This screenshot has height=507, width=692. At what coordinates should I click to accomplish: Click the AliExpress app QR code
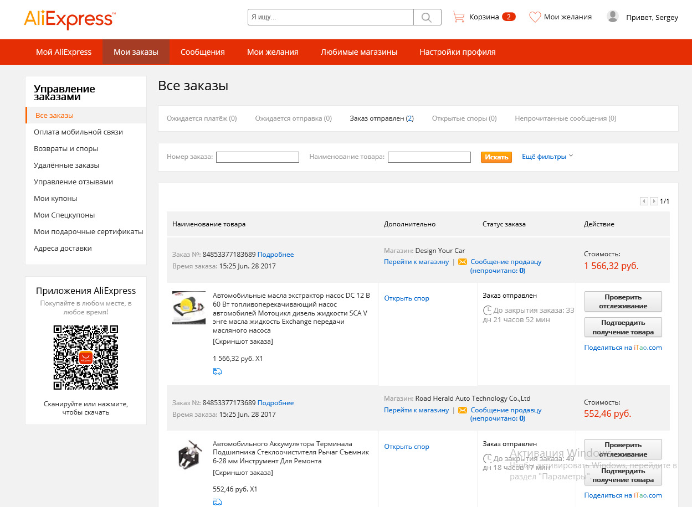coord(86,357)
